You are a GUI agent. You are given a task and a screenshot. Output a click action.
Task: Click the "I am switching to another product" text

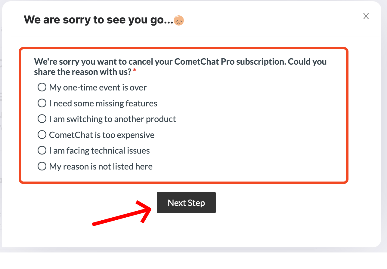[113, 119]
